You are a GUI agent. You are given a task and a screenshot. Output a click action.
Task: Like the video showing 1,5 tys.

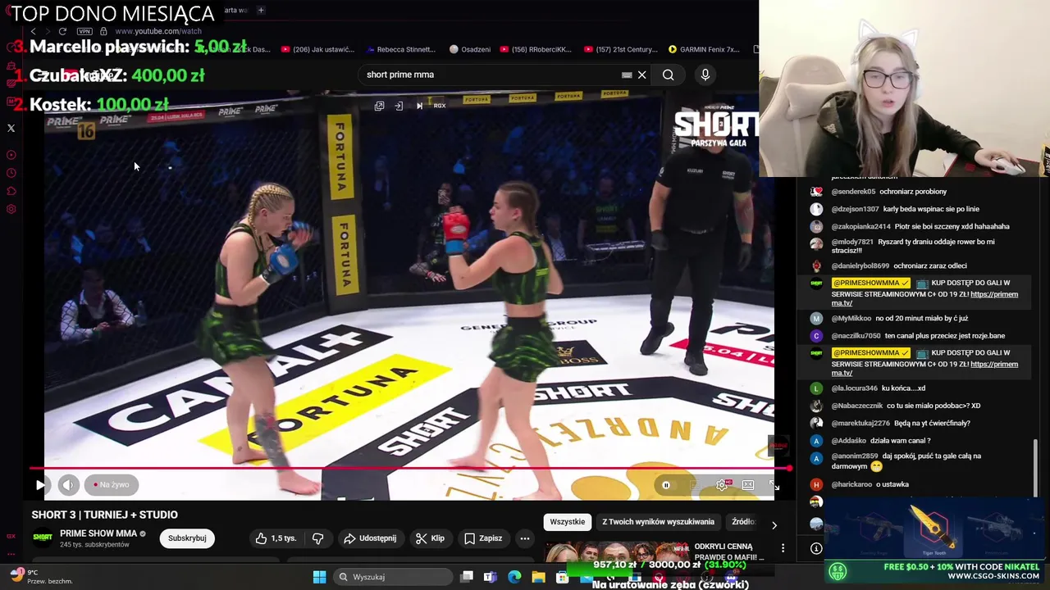point(276,538)
